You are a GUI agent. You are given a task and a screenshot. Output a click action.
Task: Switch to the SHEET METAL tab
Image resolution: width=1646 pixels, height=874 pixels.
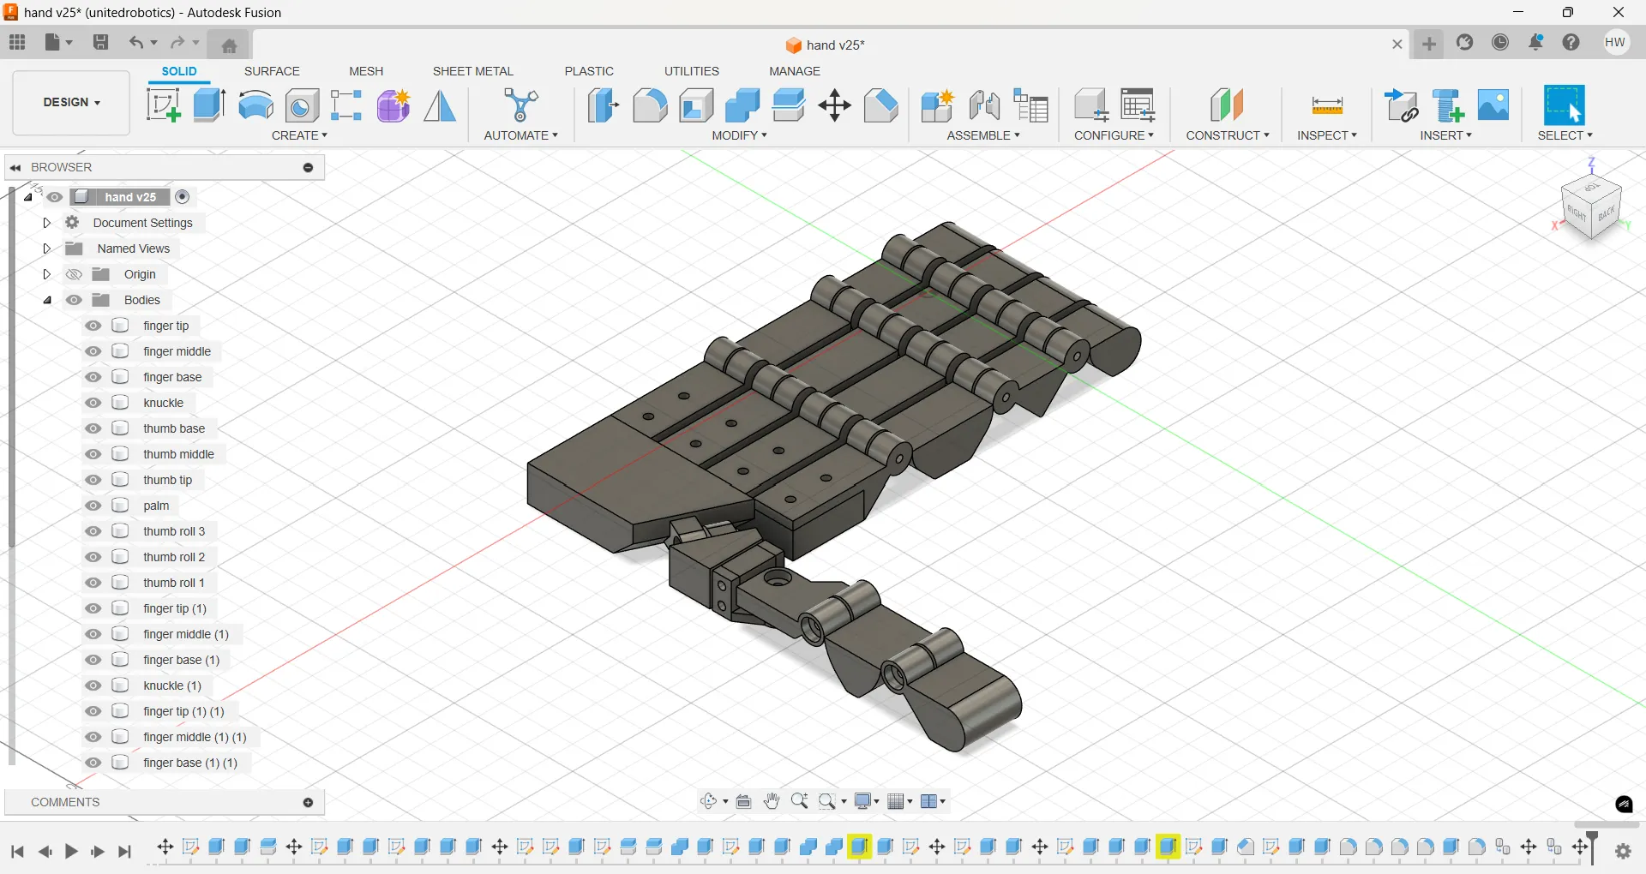click(x=473, y=71)
